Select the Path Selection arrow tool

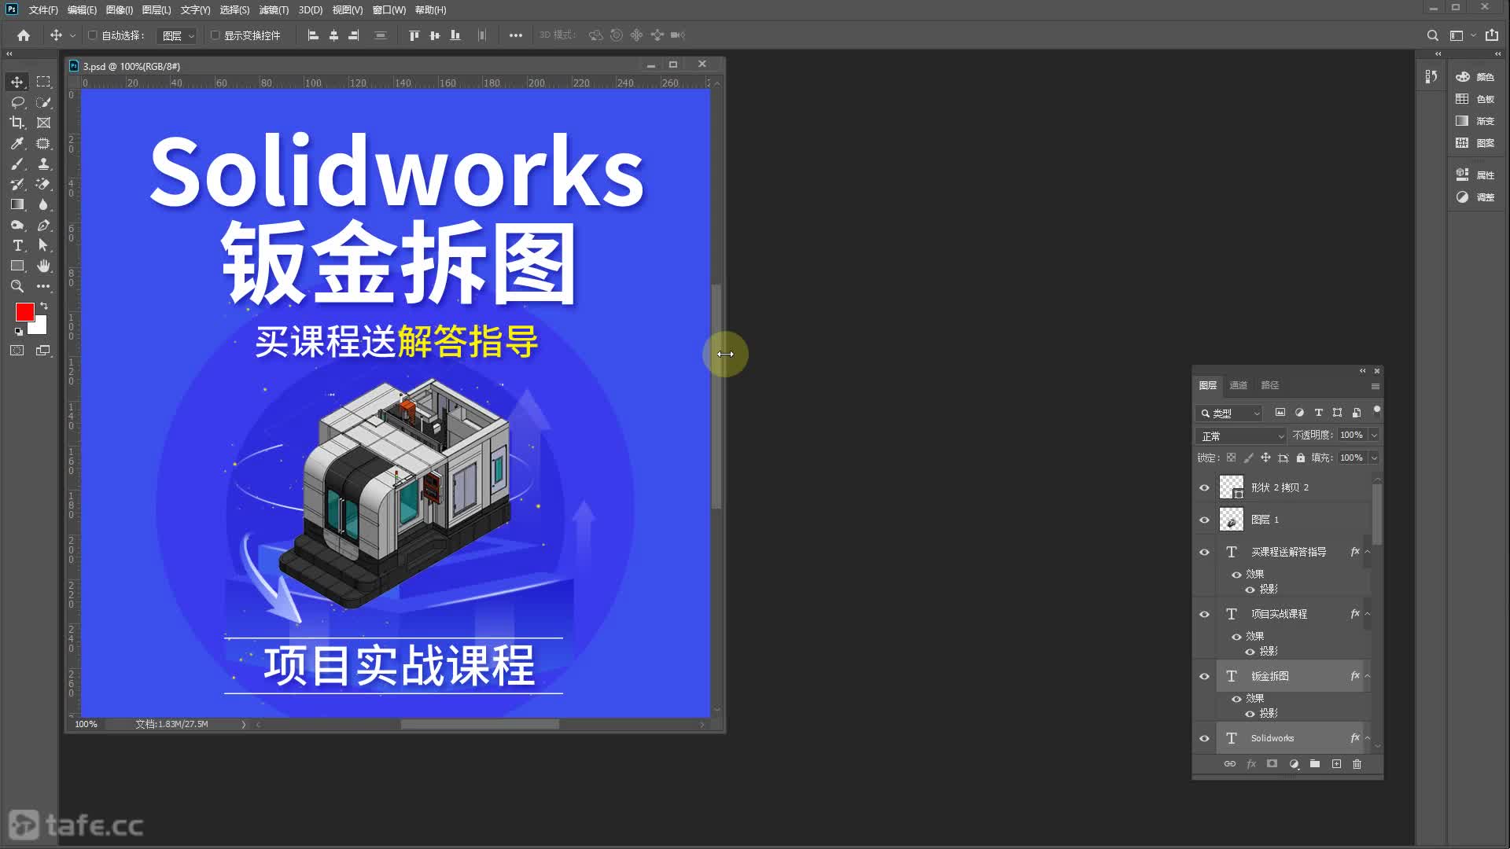pos(43,245)
